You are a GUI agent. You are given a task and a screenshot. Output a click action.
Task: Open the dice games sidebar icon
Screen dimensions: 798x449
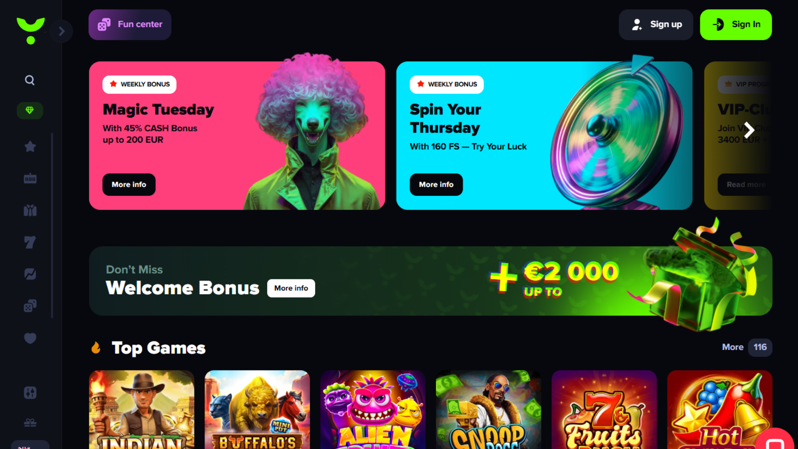pyautogui.click(x=30, y=306)
